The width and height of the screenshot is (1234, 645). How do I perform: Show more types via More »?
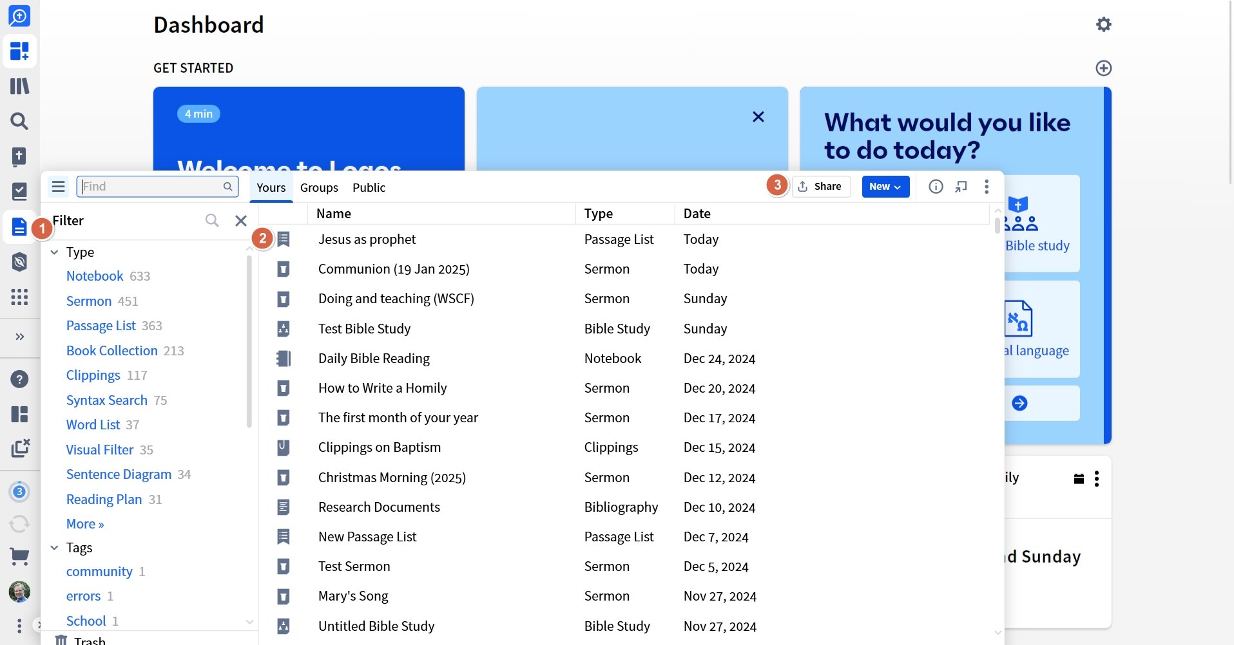85,524
